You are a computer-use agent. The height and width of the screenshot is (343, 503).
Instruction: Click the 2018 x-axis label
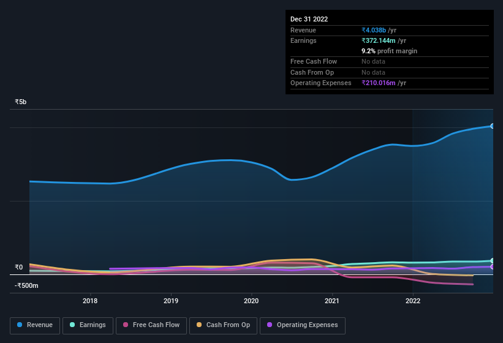click(90, 301)
